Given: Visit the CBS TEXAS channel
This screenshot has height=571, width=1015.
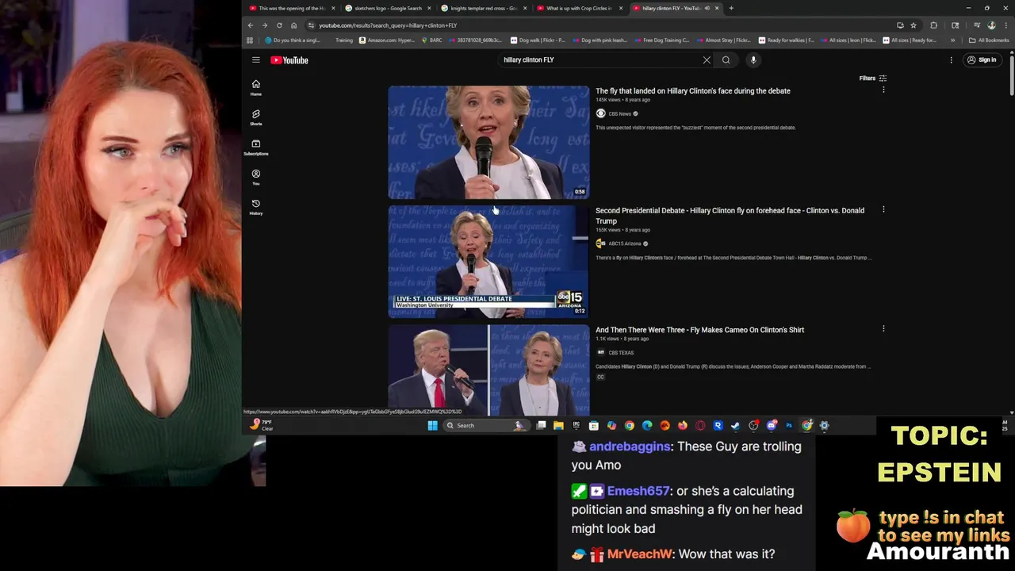Looking at the screenshot, I should [x=621, y=353].
